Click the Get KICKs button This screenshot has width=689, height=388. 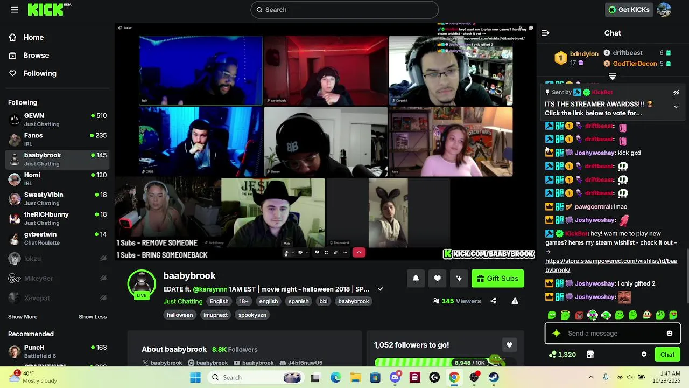click(x=629, y=10)
